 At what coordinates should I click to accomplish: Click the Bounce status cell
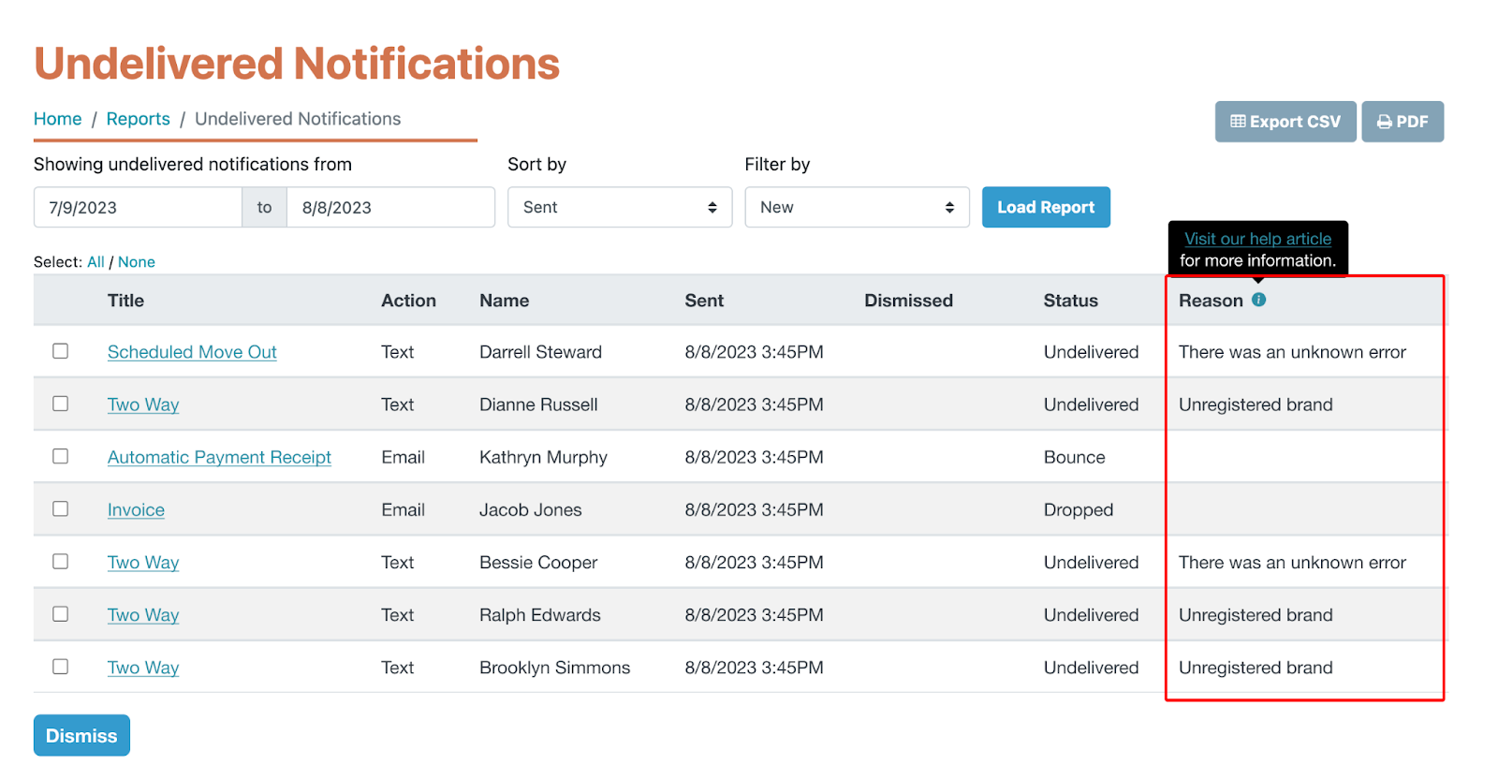coord(1074,457)
